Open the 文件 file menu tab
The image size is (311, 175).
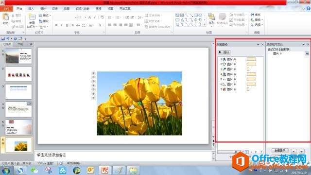tap(6, 9)
